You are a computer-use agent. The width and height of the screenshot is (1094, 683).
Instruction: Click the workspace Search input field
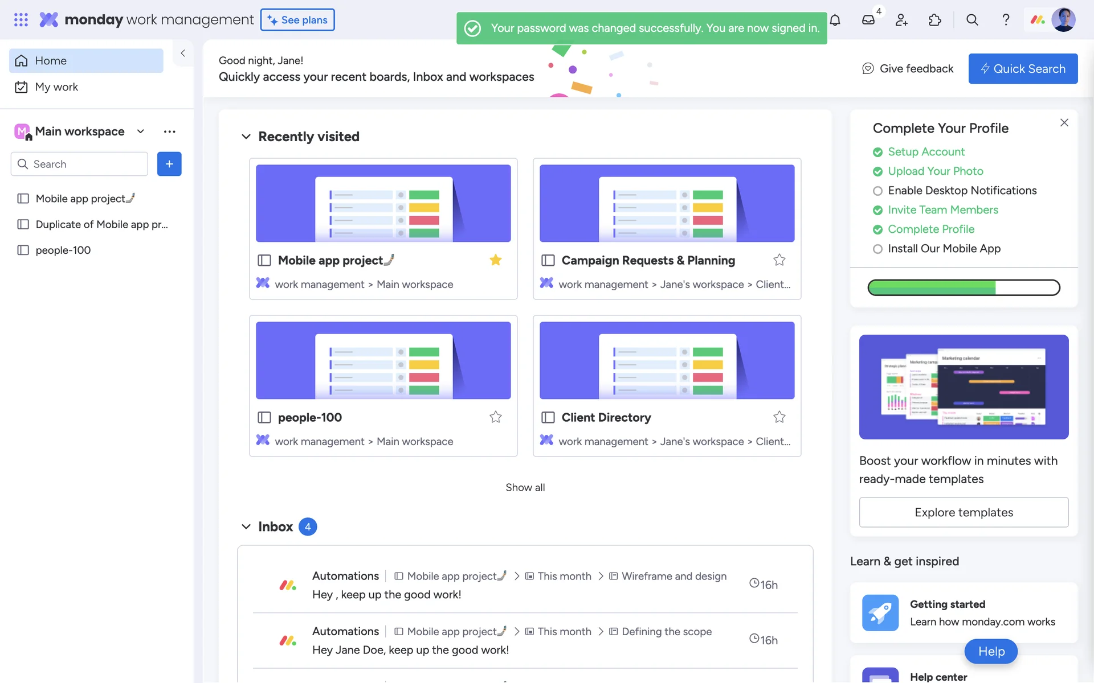(x=85, y=164)
